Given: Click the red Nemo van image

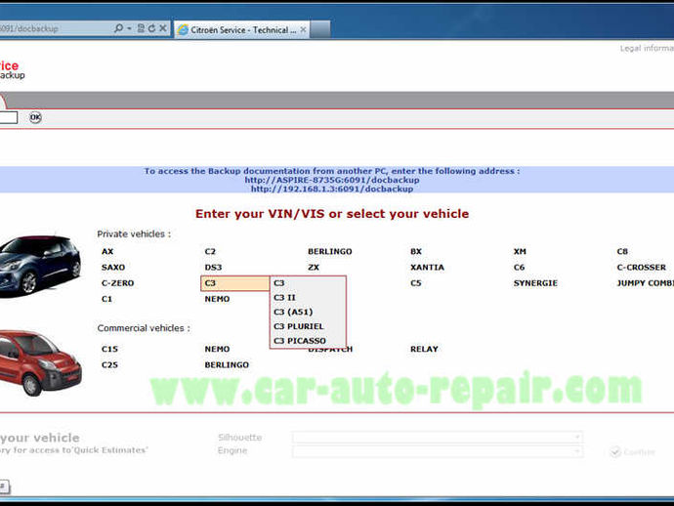Looking at the screenshot, I should (x=41, y=363).
